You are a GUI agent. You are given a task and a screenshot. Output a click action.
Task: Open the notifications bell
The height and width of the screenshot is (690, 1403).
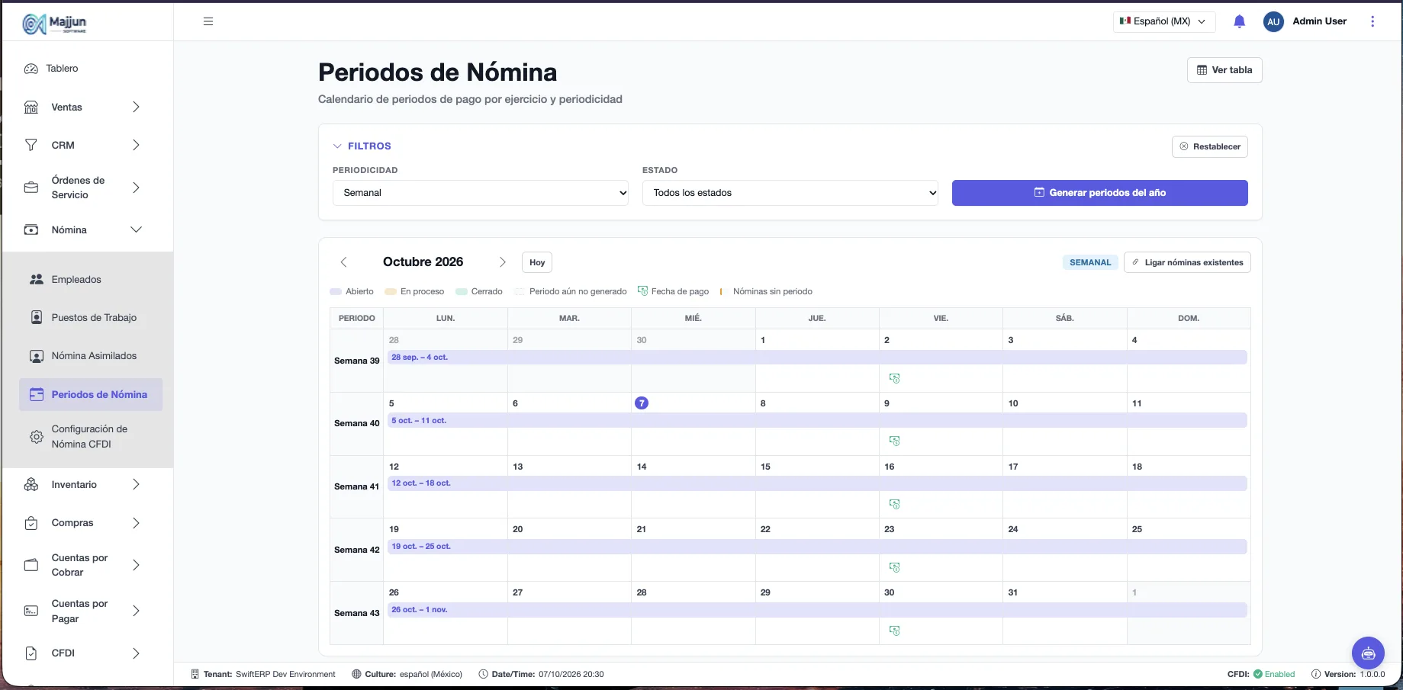(1239, 21)
